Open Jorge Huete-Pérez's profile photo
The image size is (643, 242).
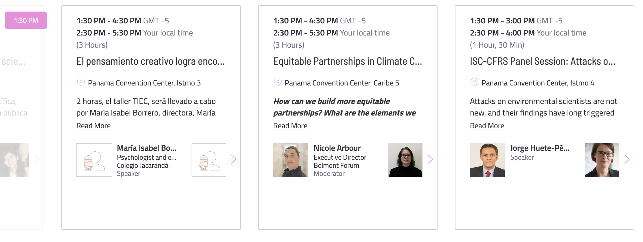[487, 160]
